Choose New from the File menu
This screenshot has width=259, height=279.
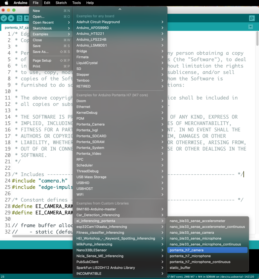click(x=51, y=11)
